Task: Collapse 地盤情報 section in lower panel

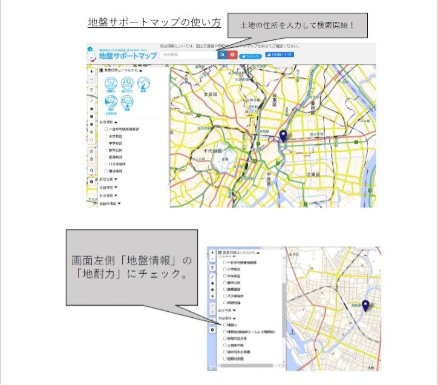Action: coord(227,318)
